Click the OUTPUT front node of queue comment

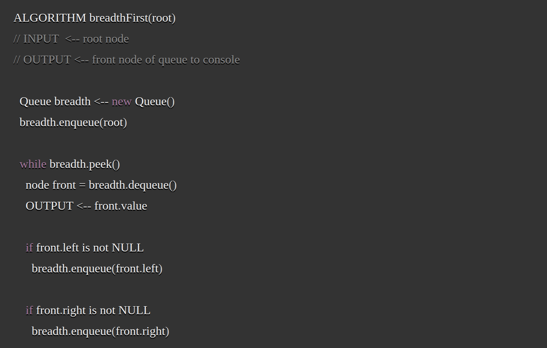click(127, 60)
